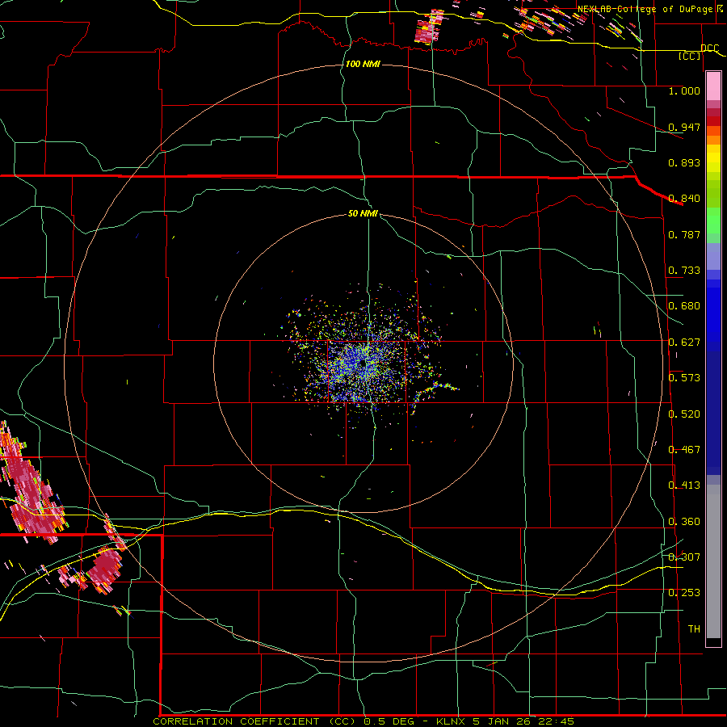Select the 0.467 scale value
Viewport: 727px width, 727px height.
pyautogui.click(x=684, y=450)
